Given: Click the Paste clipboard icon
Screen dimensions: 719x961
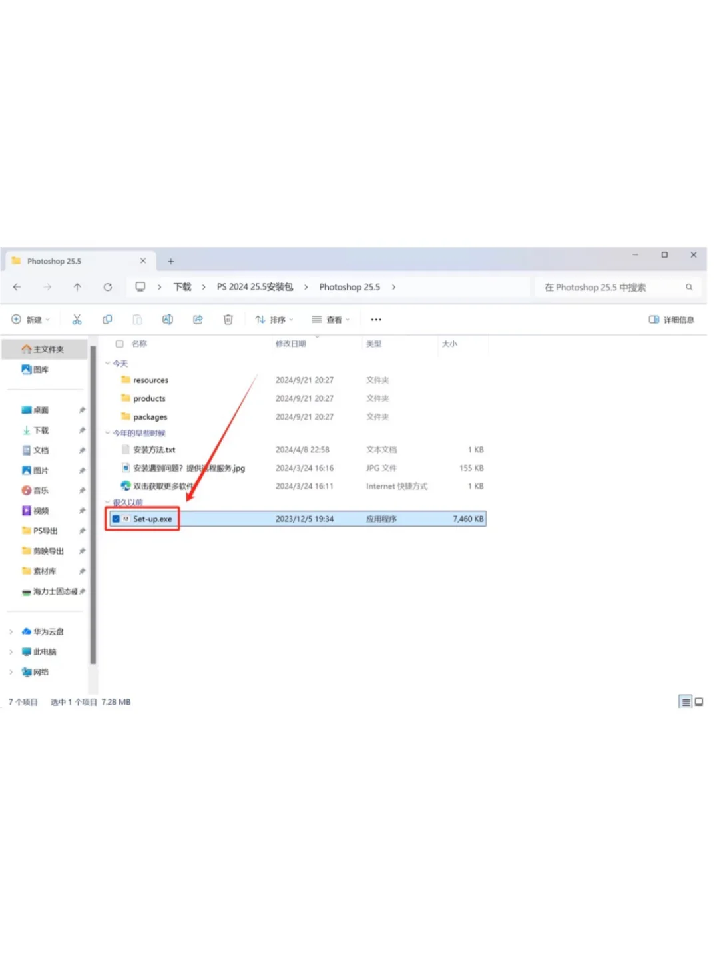Looking at the screenshot, I should tap(137, 320).
